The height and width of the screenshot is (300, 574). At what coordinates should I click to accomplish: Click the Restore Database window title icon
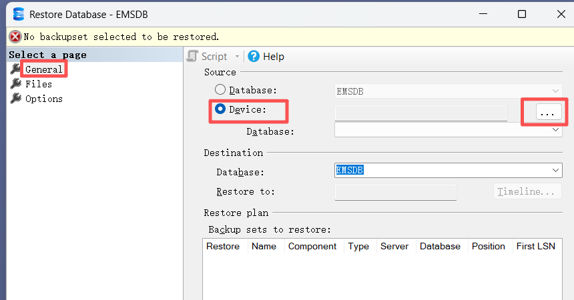click(18, 14)
